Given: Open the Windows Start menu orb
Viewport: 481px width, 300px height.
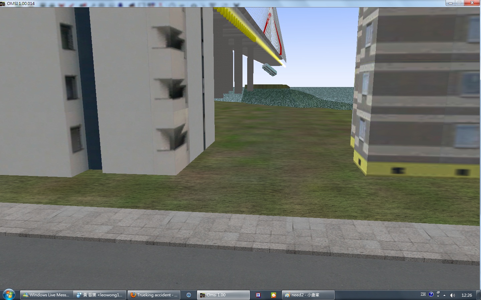Looking at the screenshot, I should (x=9, y=295).
